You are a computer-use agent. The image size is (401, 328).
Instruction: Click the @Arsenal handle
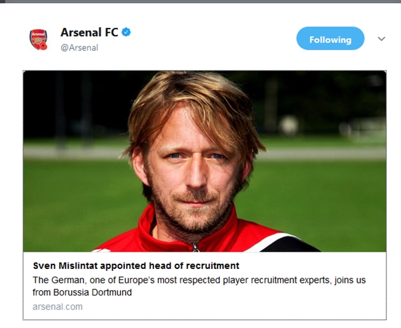(x=79, y=48)
